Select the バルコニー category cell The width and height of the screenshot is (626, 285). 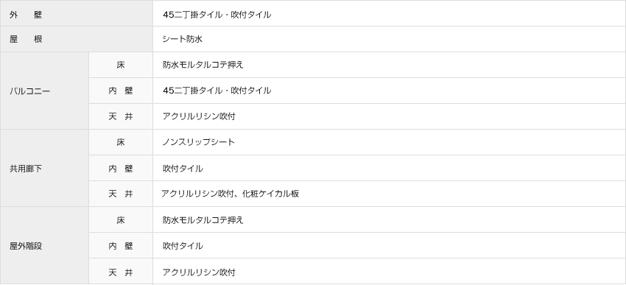coord(44,91)
